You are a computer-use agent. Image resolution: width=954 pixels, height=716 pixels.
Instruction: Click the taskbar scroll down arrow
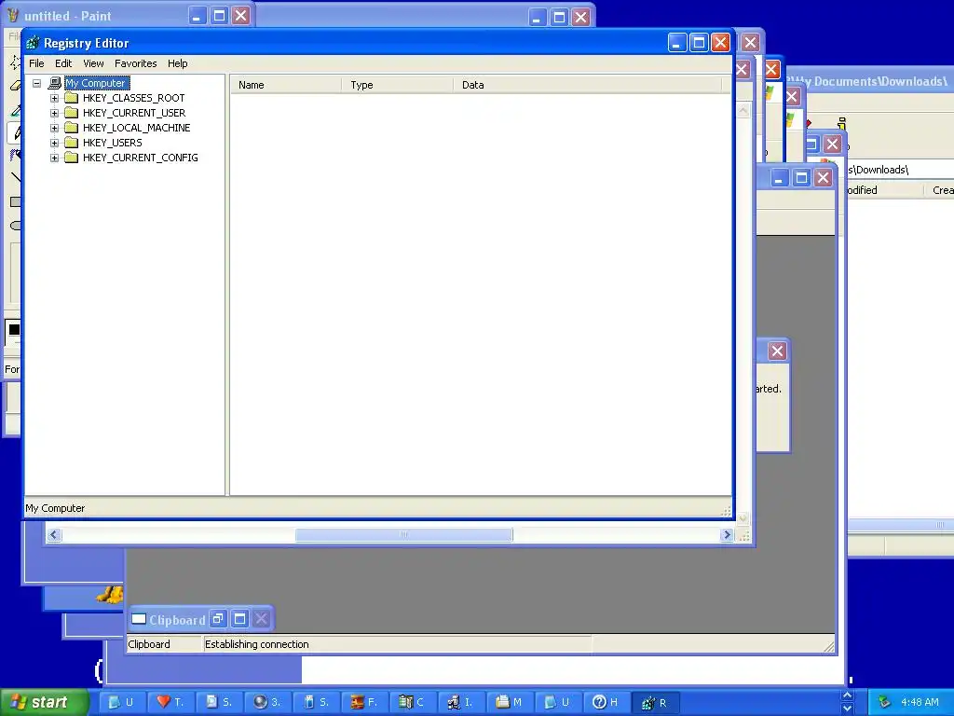click(x=847, y=709)
